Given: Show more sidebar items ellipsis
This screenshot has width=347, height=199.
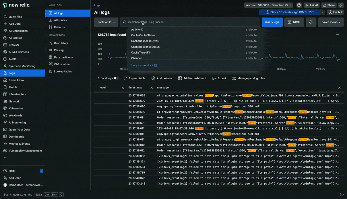Looking at the screenshot, I should (x=5, y=158).
